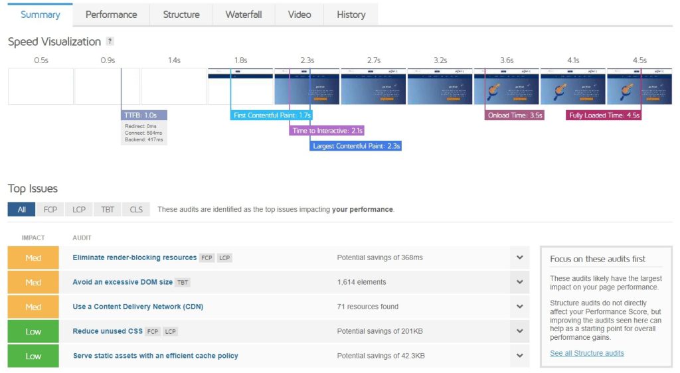Go to the Video tab
The height and width of the screenshot is (373, 680).
coord(299,15)
